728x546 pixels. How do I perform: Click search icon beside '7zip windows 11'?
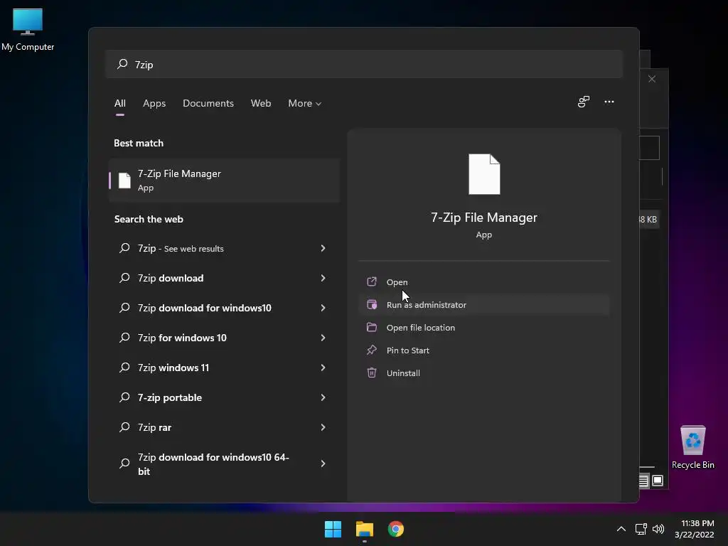(124, 368)
